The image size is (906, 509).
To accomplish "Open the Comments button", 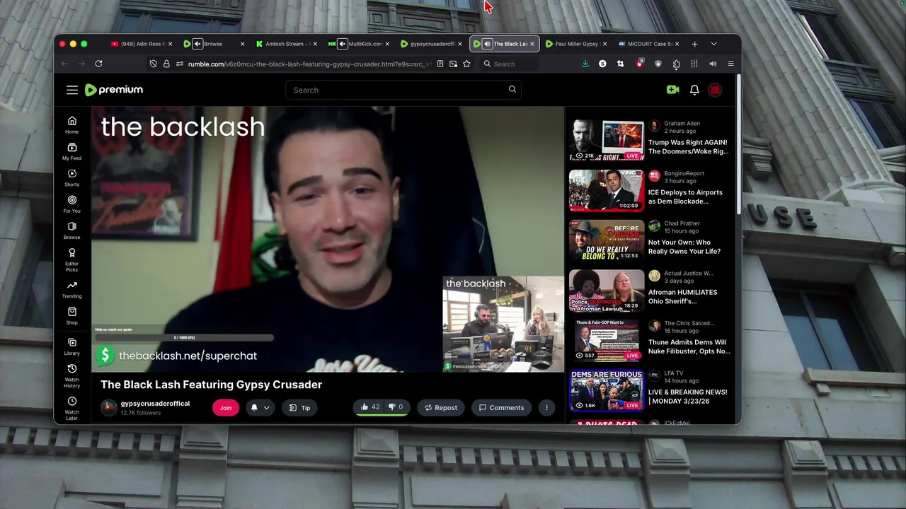I will point(501,407).
